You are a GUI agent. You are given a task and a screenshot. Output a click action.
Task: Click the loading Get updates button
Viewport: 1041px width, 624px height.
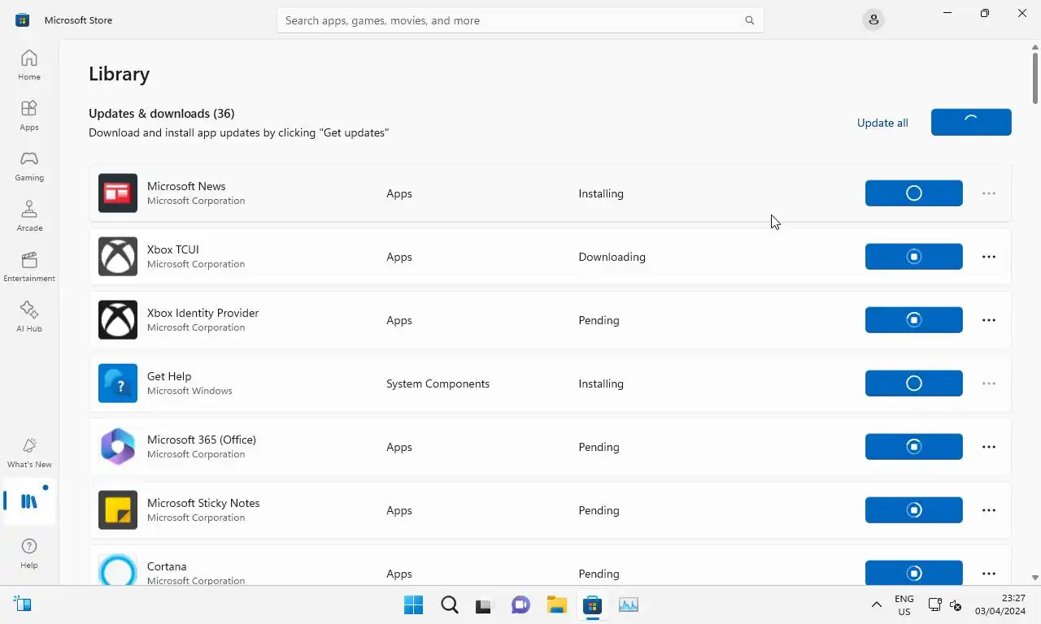click(971, 122)
